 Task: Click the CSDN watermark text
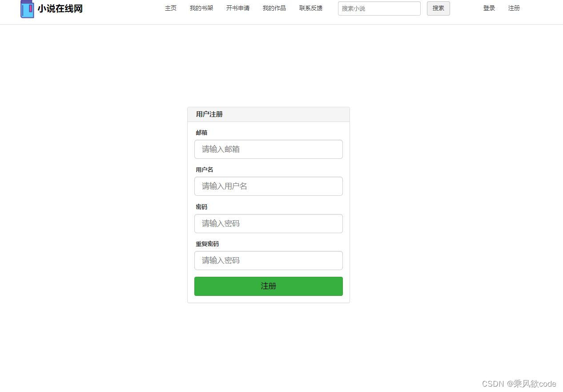tap(519, 384)
